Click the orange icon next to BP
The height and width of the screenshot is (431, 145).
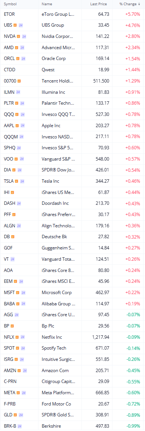(12, 326)
